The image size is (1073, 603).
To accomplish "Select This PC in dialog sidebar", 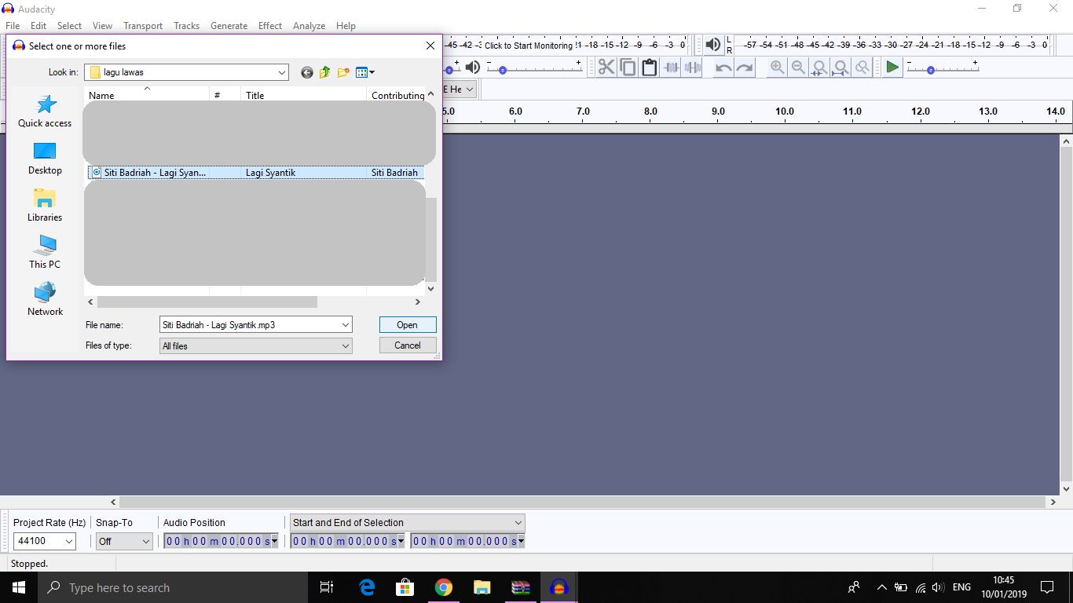I will point(45,252).
